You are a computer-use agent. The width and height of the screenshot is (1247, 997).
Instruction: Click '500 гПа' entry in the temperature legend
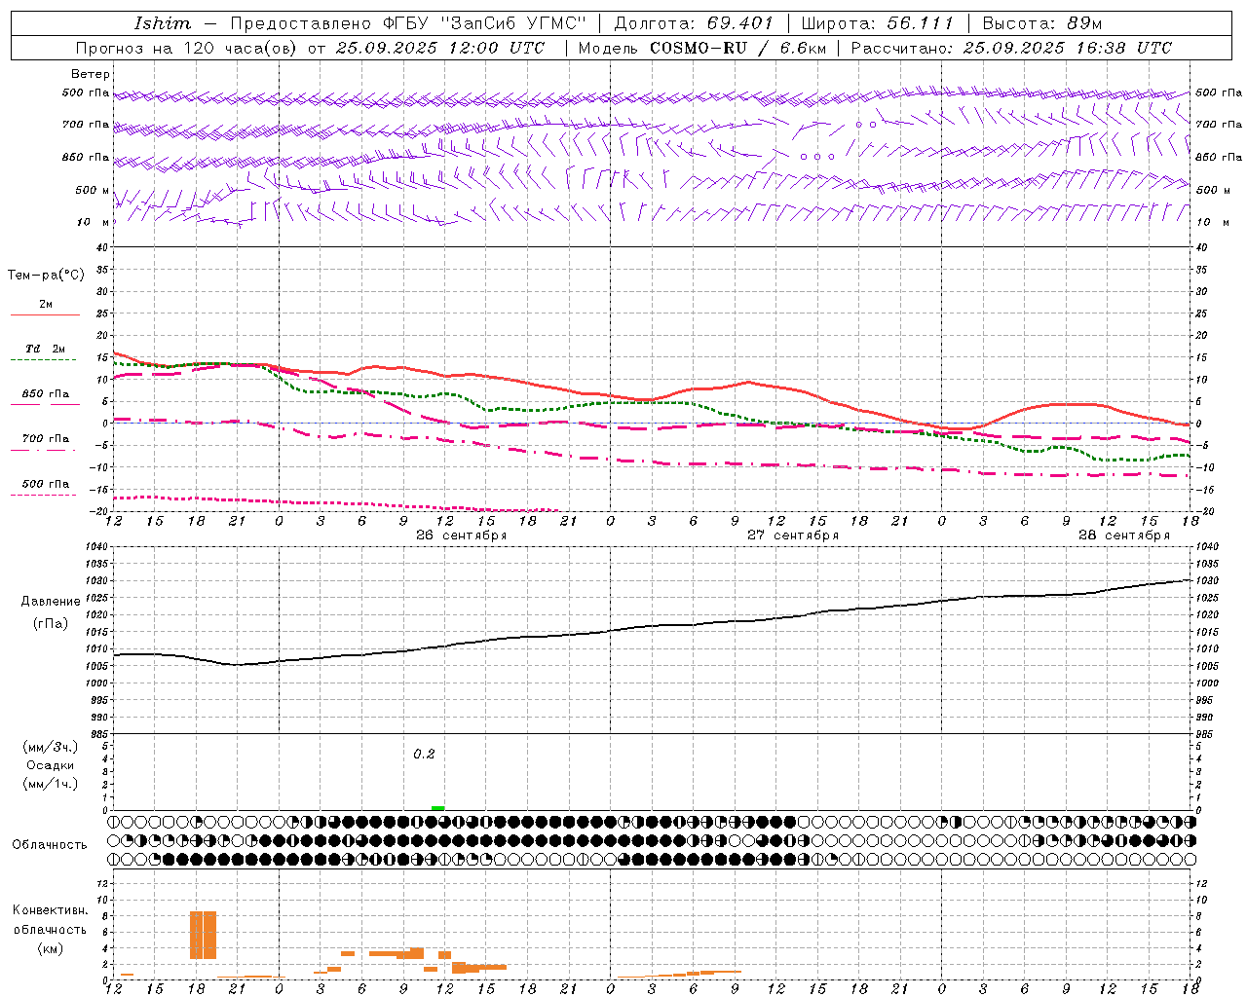tap(46, 484)
